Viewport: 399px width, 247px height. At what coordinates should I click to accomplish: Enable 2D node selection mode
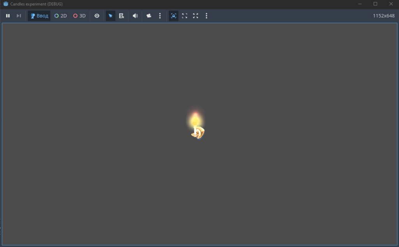coord(60,16)
